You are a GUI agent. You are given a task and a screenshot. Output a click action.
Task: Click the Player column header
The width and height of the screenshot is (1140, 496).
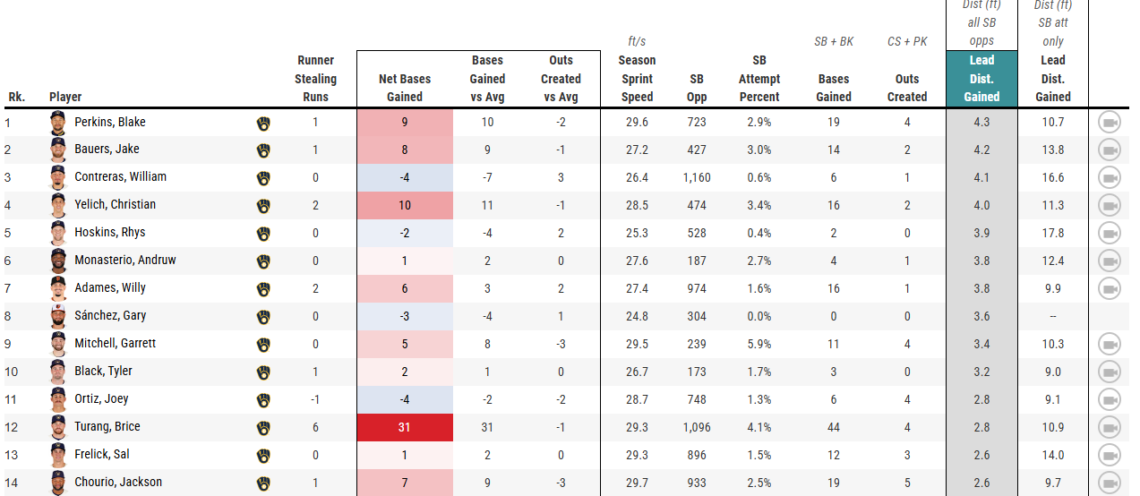(65, 97)
